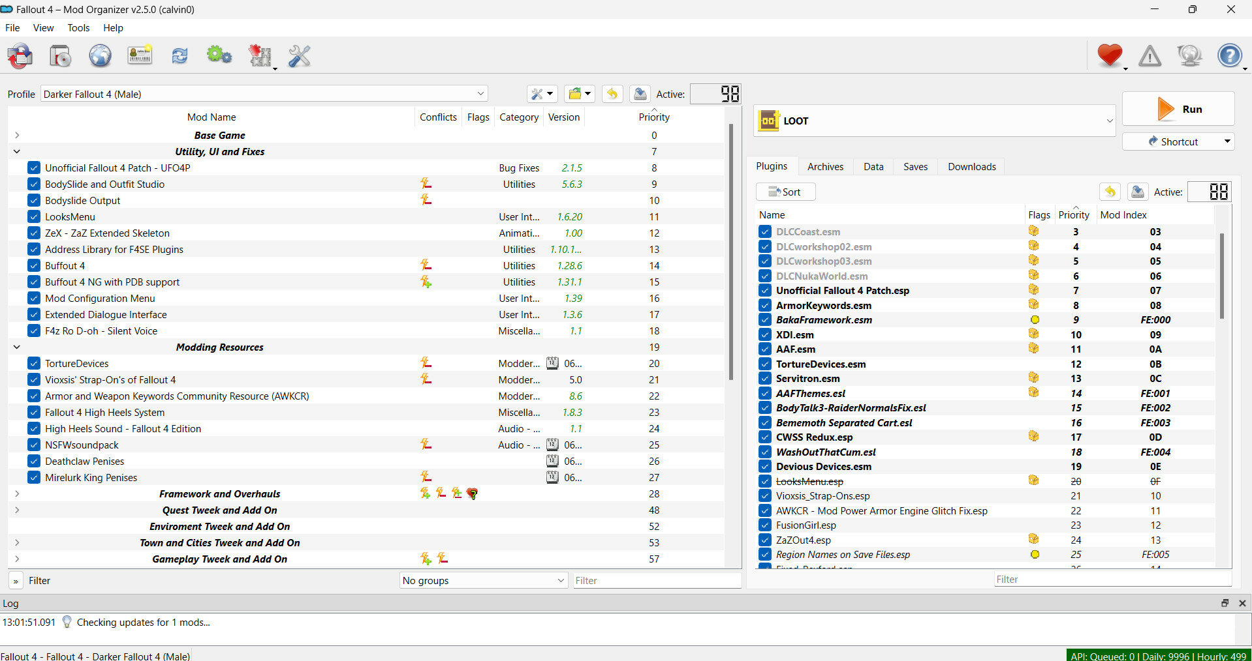Uncheck Unofficial Fallout 4 Patch - UFO4P mod

click(34, 168)
